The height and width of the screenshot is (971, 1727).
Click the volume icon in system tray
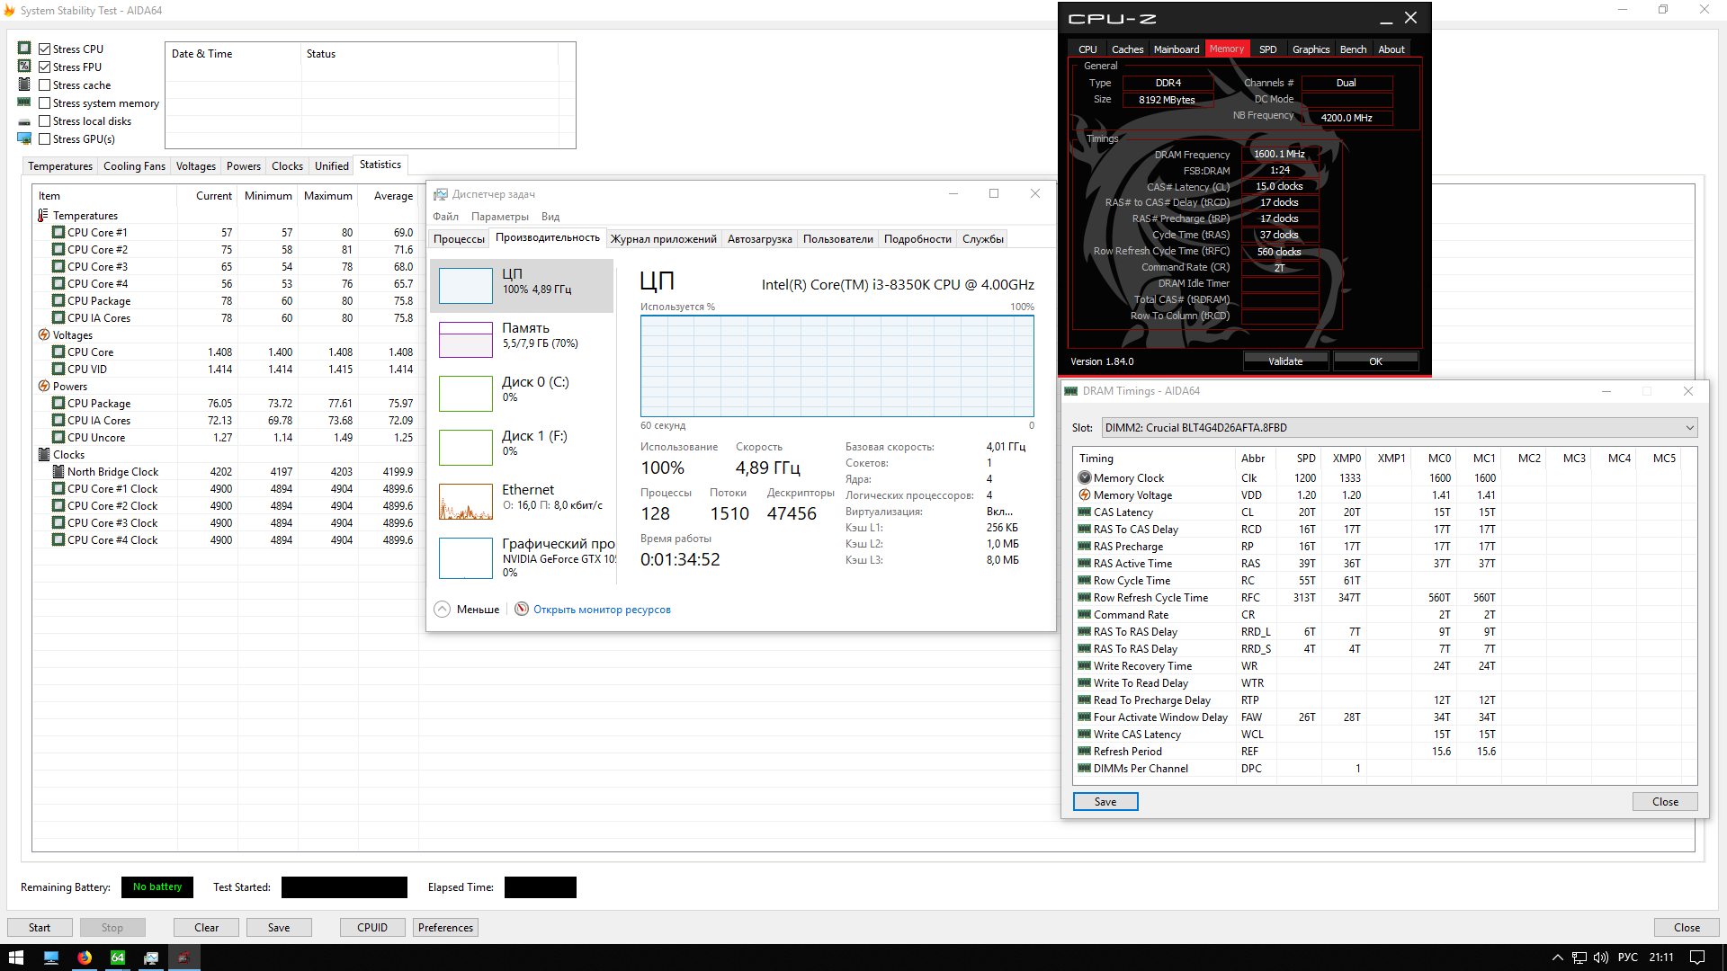pos(1600,958)
